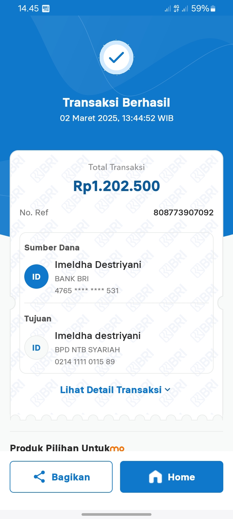Tap the blue success checkmark icon
Screen dimensions: 233x519
click(x=116, y=57)
